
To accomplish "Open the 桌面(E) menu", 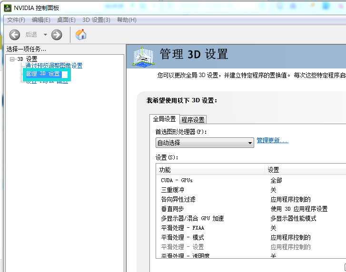I will click(x=66, y=20).
